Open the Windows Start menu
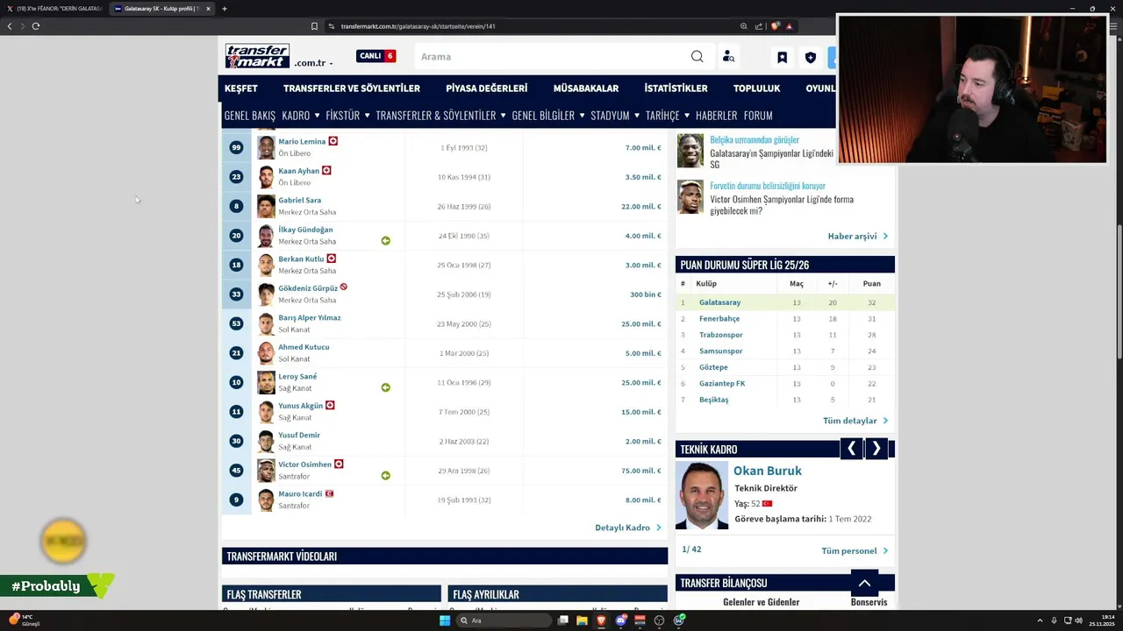 (x=445, y=620)
